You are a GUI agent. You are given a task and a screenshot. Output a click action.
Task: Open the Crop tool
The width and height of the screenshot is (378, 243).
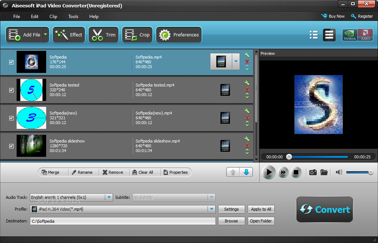(x=137, y=35)
